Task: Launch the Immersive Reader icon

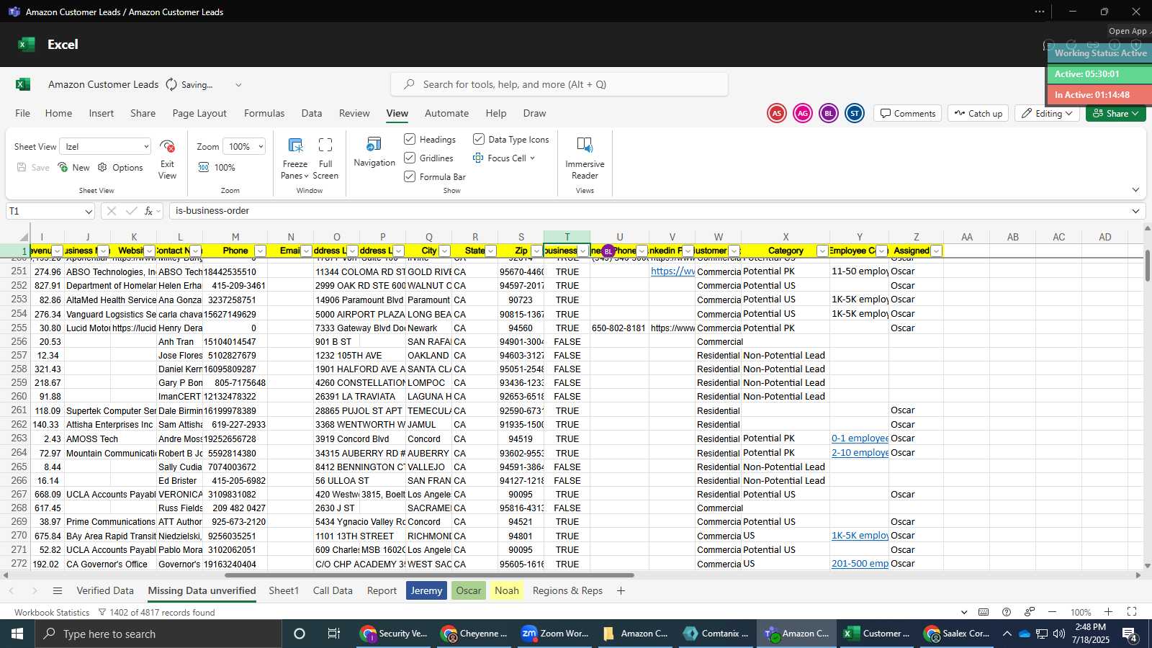Action: pos(585,145)
